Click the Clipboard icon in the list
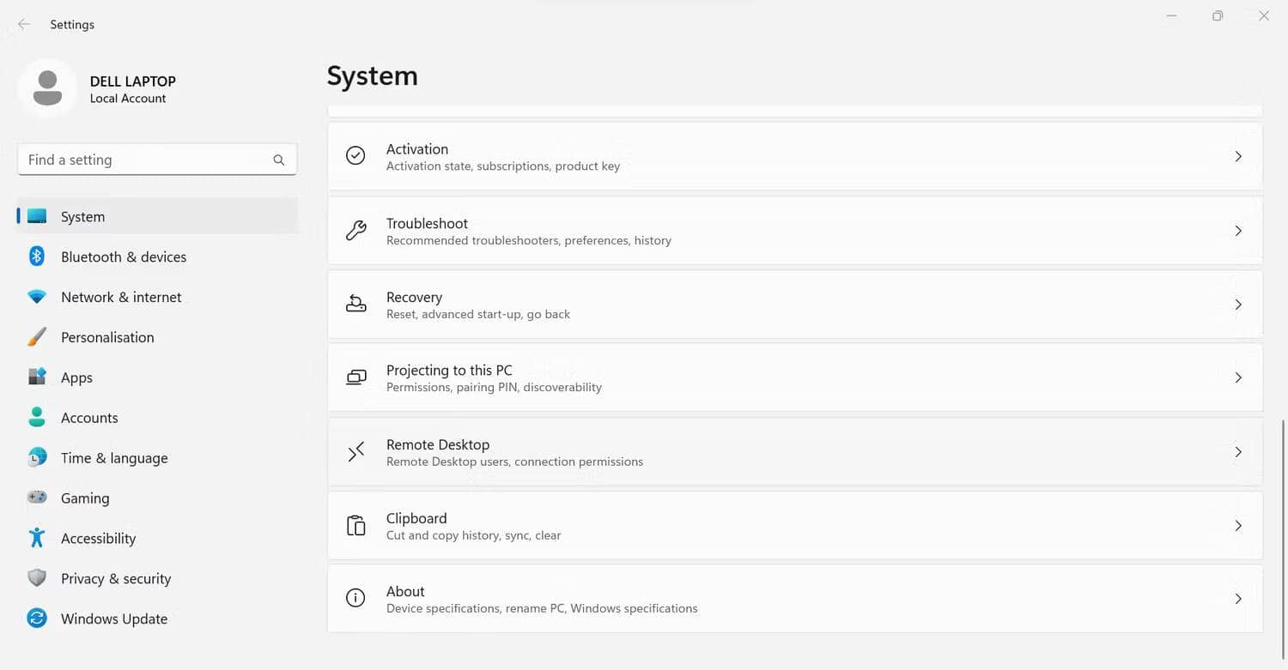The height and width of the screenshot is (670, 1288). click(355, 526)
